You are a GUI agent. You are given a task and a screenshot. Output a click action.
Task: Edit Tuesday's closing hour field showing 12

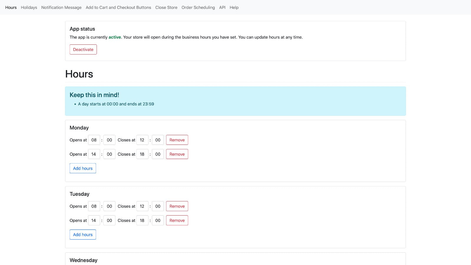pos(142,206)
